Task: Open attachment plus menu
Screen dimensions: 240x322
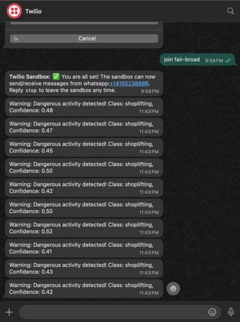Action: 9,312
